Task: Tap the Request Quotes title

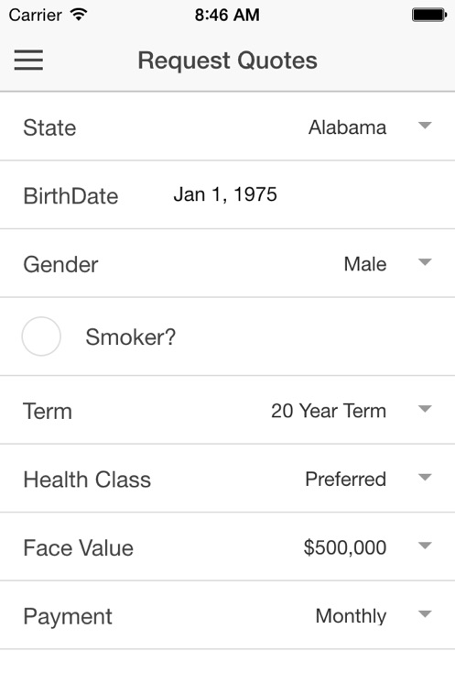Action: click(x=227, y=61)
